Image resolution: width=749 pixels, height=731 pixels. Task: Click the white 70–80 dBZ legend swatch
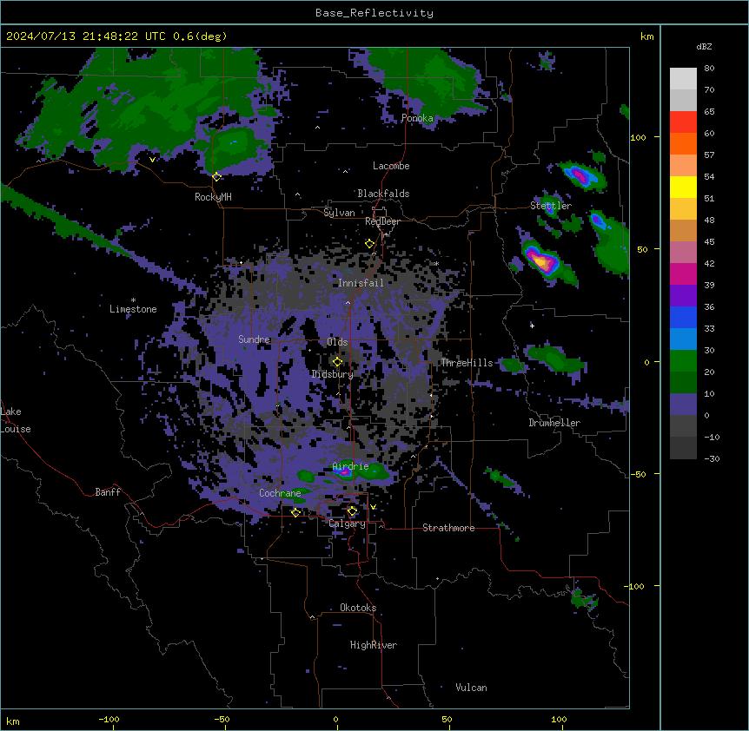tap(683, 79)
